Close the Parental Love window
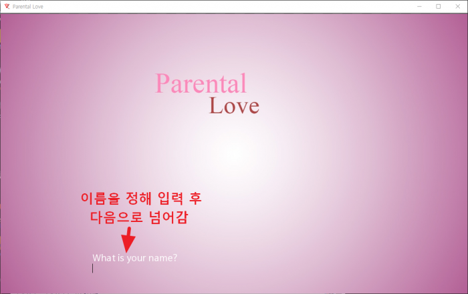468x294 pixels. click(457, 6)
